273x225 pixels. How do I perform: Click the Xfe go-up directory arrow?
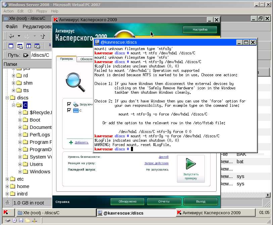point(43,36)
